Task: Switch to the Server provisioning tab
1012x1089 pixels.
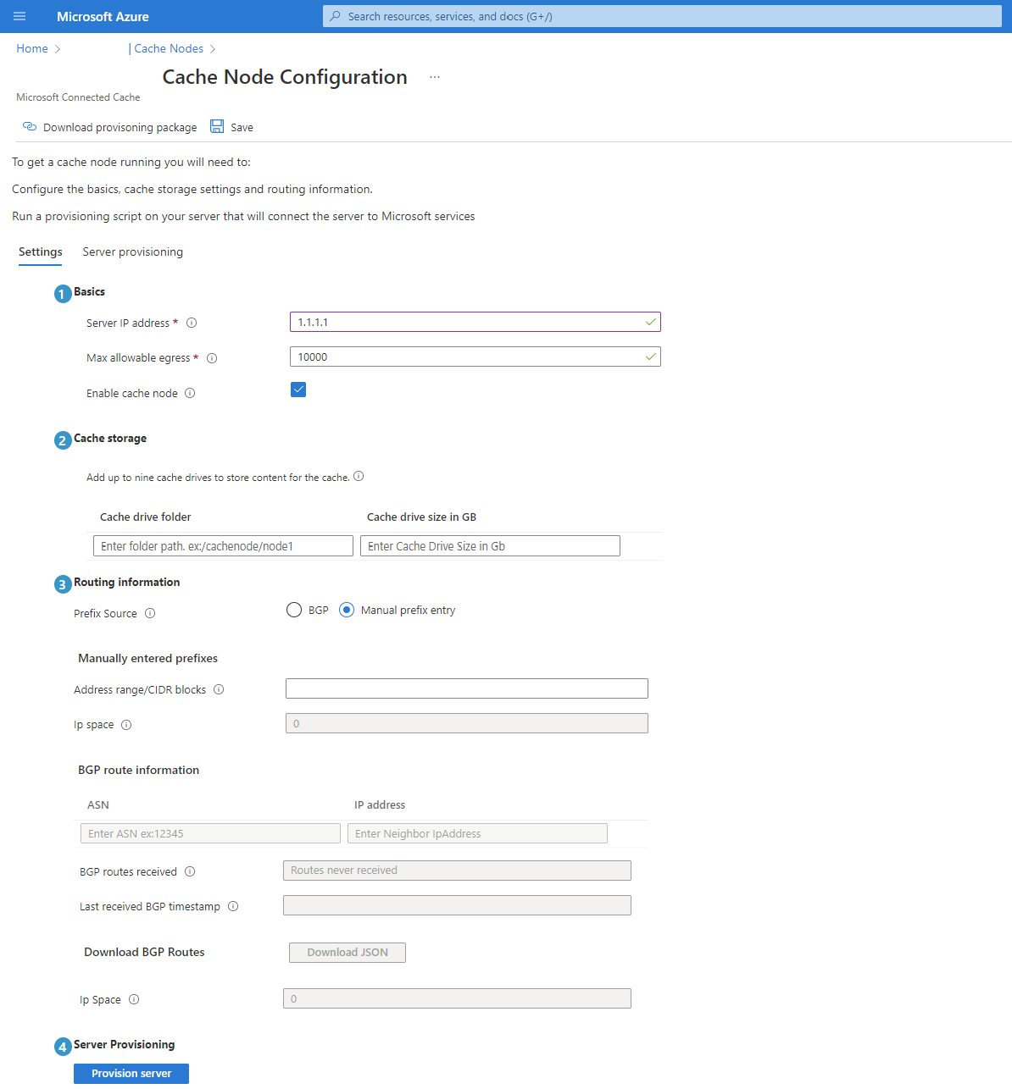Action: tap(132, 252)
